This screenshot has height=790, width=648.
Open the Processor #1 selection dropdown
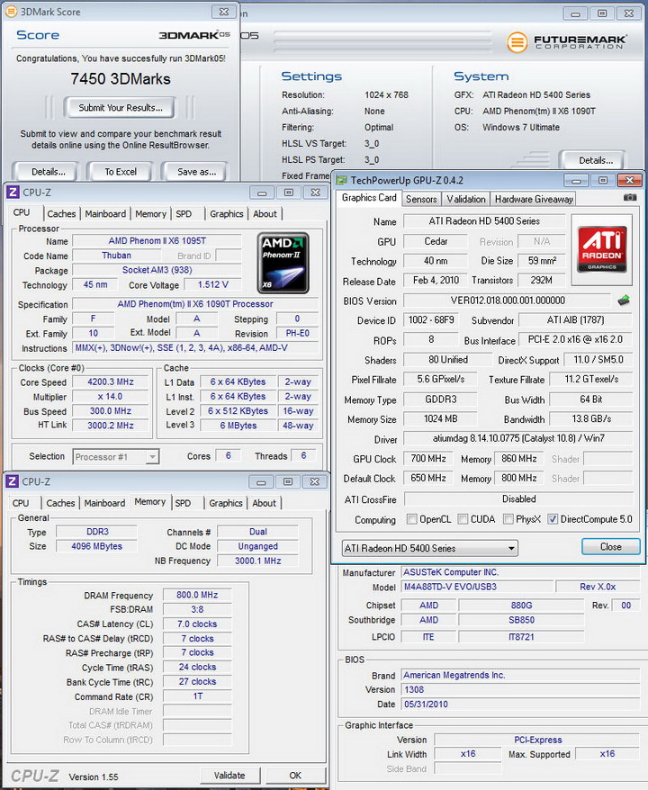point(116,457)
